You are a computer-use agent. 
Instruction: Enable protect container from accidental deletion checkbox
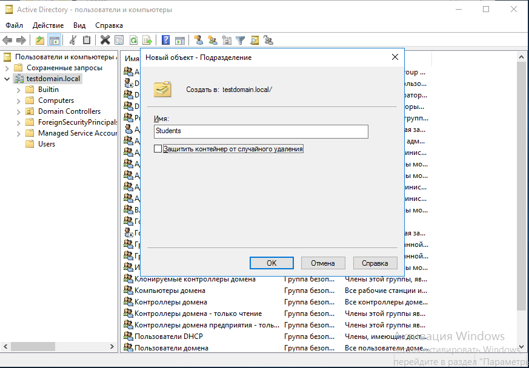click(x=158, y=148)
